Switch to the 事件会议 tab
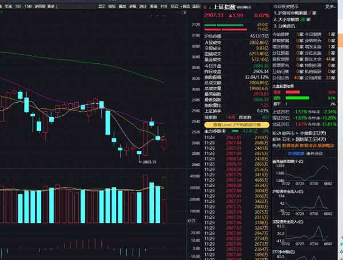Image resolution: width=343 pixels, height=260 pixels. pyautogui.click(x=314, y=153)
